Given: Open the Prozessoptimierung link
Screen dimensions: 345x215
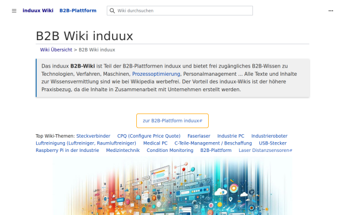Looking at the screenshot, I should tap(156, 74).
